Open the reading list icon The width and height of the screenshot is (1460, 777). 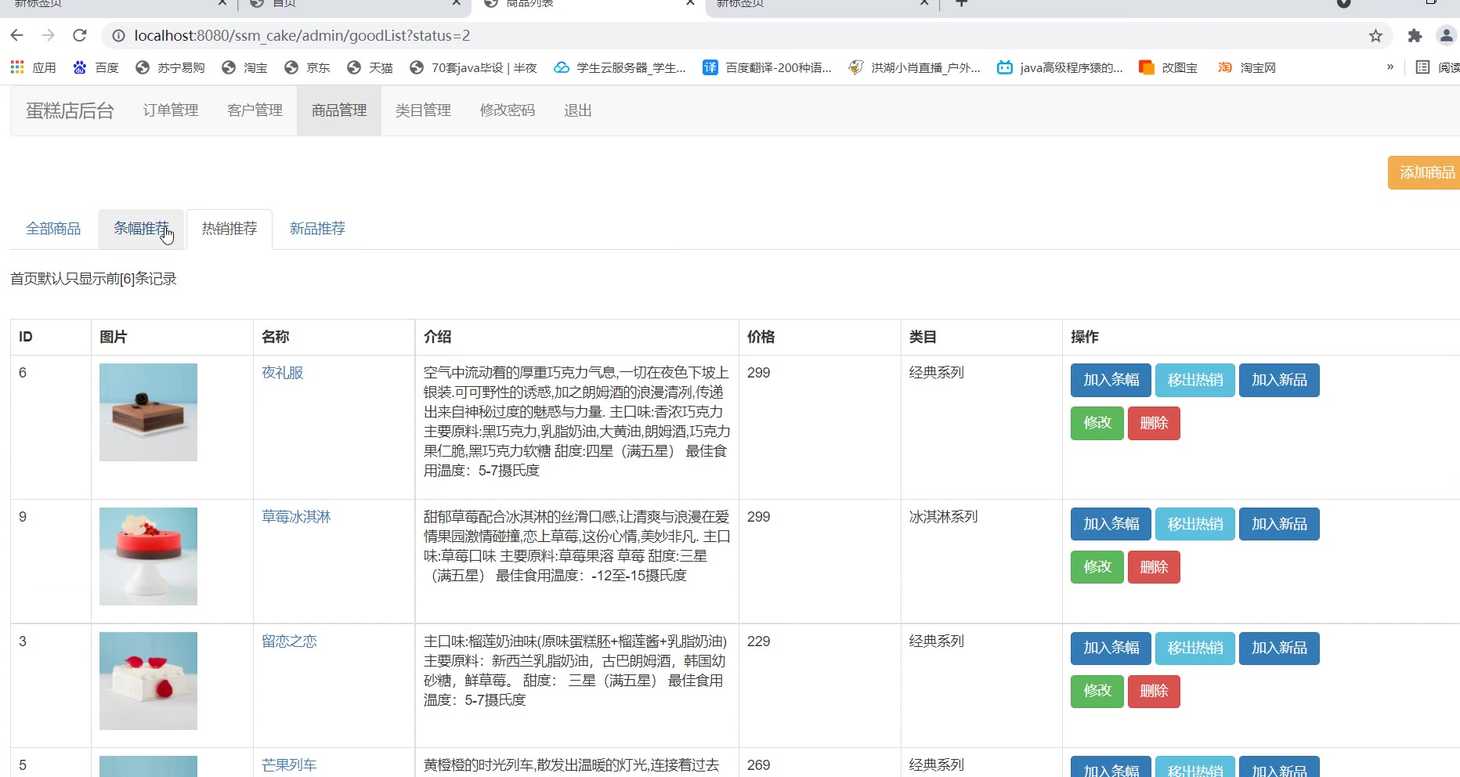click(1423, 67)
